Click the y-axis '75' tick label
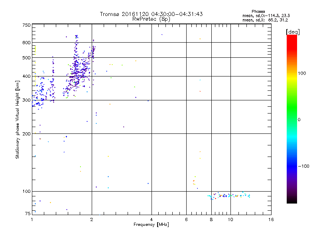The width and height of the screenshot is (319, 239). coord(28,214)
